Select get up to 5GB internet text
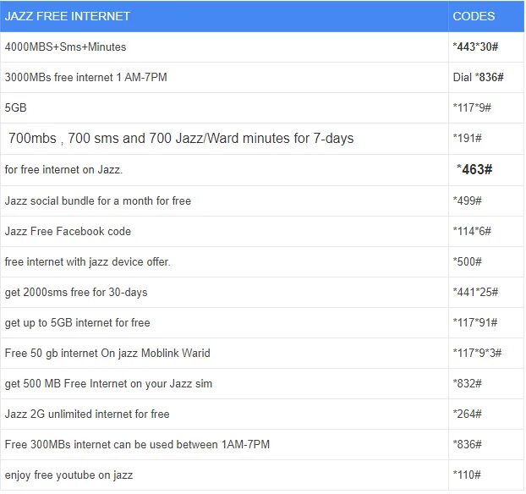The height and width of the screenshot is (494, 526). point(78,323)
